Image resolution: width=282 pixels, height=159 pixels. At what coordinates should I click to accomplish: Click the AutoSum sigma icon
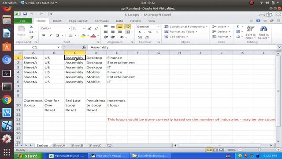pyautogui.click(x=238, y=26)
